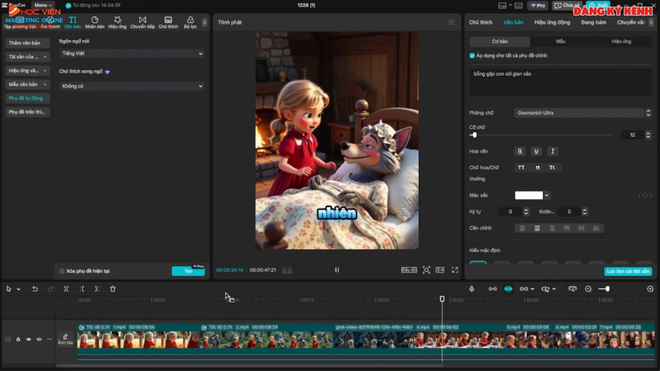Record a voiceover with the microphone tool
Image resolution: width=660 pixels, height=371 pixels.
click(471, 289)
